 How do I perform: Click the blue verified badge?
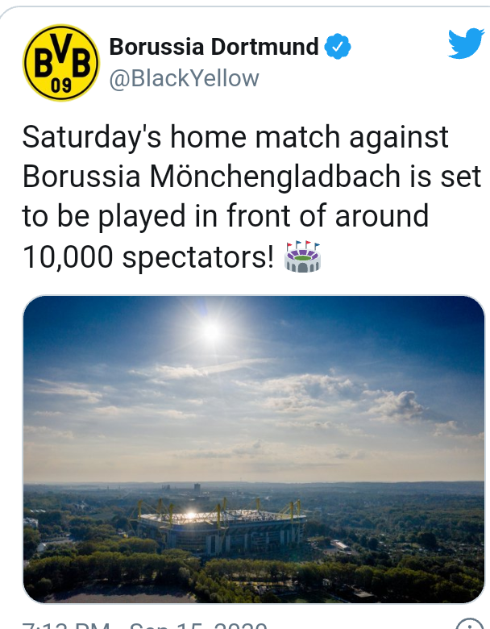point(337,48)
